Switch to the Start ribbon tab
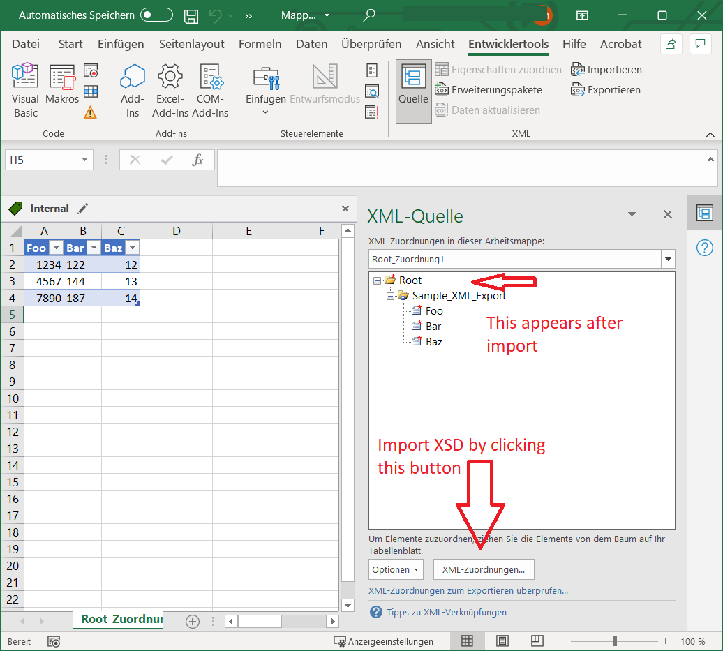Image resolution: width=723 pixels, height=651 pixels. click(x=70, y=43)
